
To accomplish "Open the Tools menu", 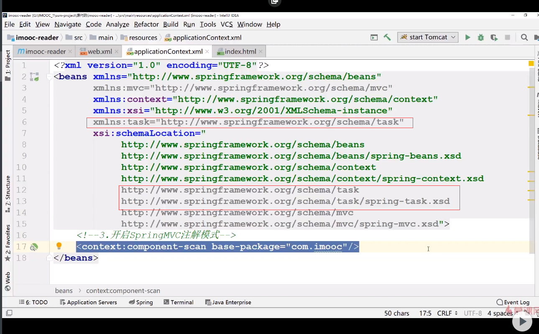I will [x=208, y=24].
